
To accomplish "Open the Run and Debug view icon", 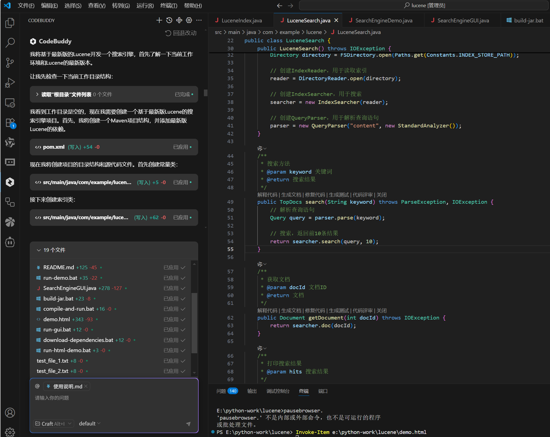I will click(x=10, y=83).
